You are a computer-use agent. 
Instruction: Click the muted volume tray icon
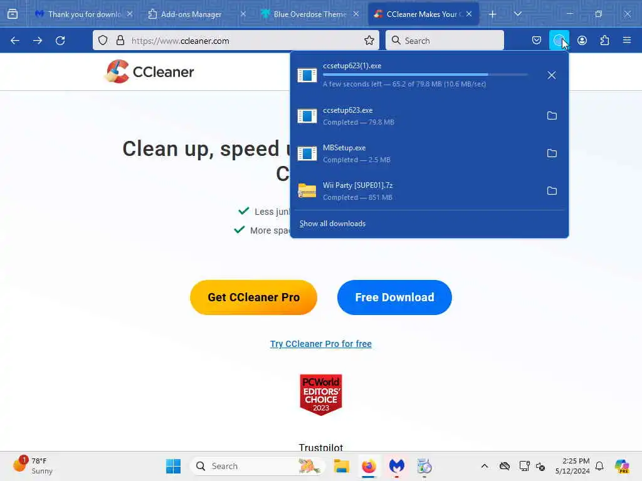point(540,466)
